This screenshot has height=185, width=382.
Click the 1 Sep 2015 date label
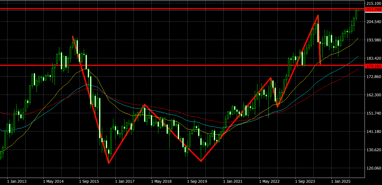coord(89,181)
